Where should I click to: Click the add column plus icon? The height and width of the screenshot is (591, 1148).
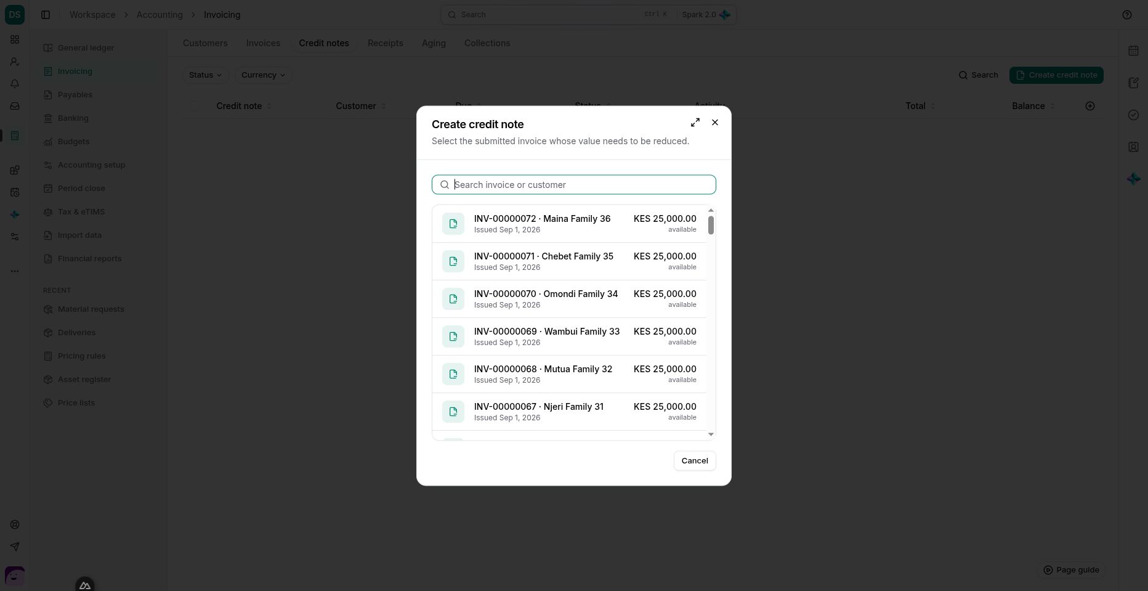pos(1090,106)
